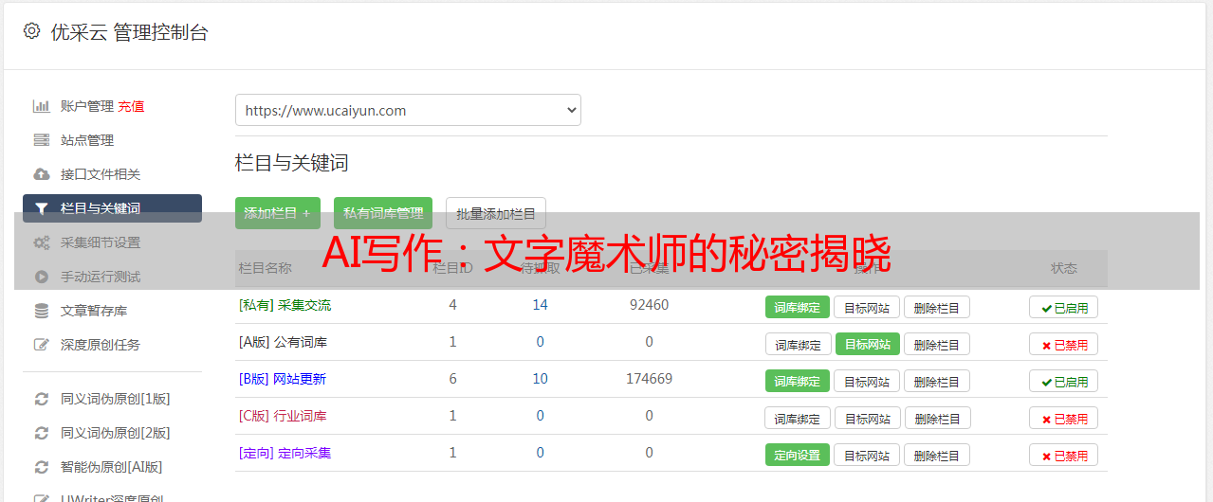This screenshot has height=502, width=1213.
Task: Click the 私有词库管理 button
Action: [x=383, y=213]
